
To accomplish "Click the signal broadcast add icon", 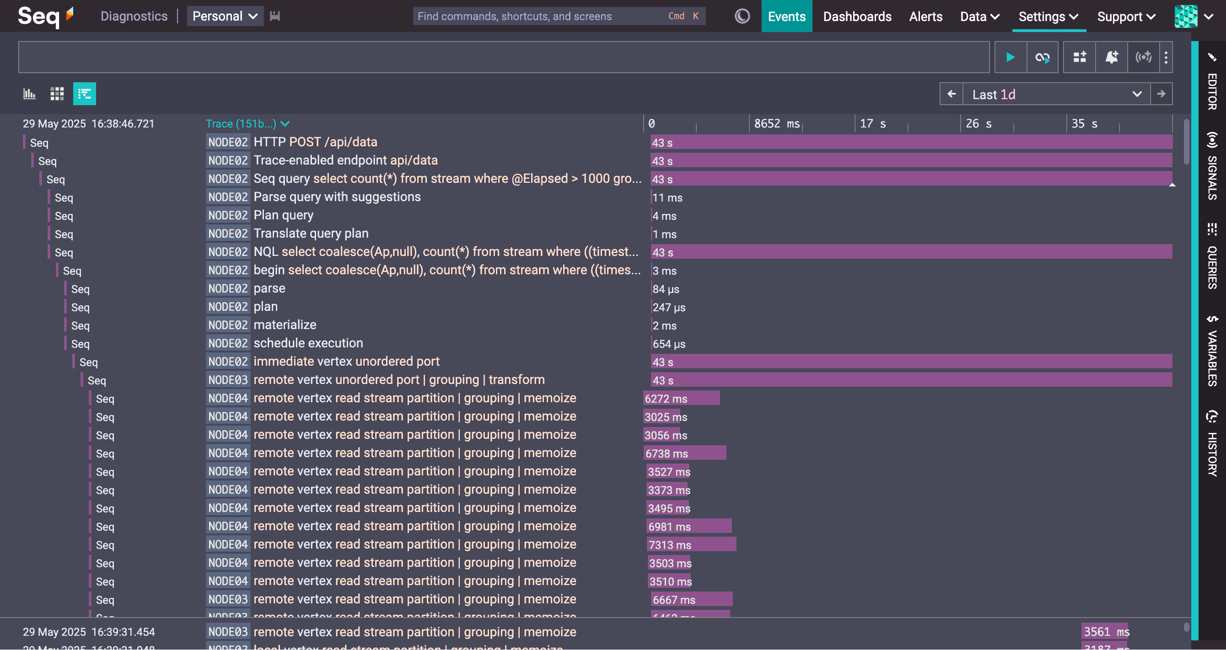I will (1143, 58).
